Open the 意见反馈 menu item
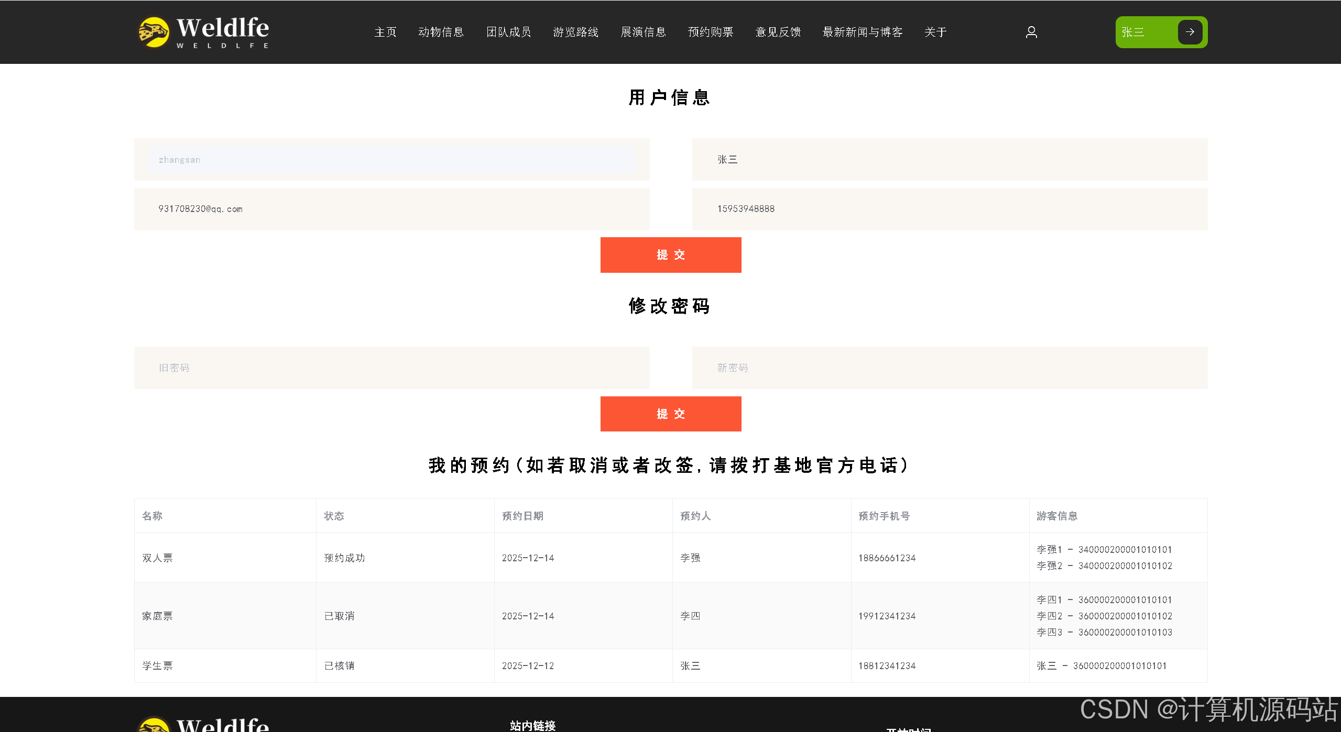This screenshot has width=1341, height=732. tap(778, 32)
